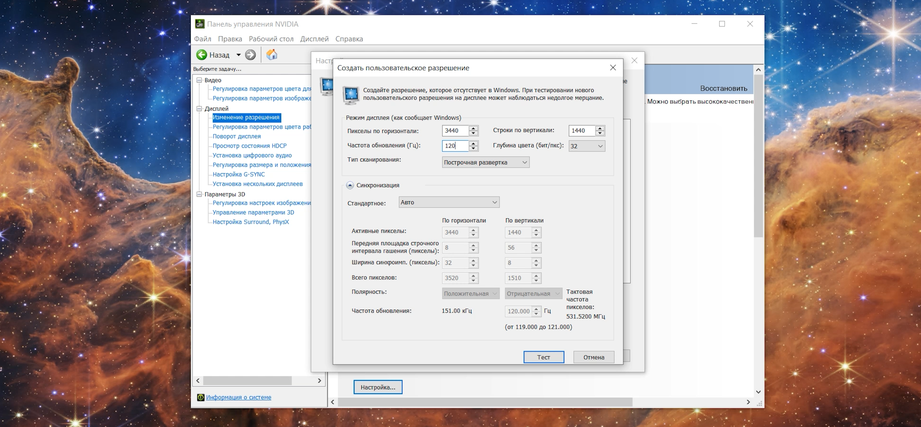
Task: Open the scan type dropdown Построчная развертка
Action: click(485, 163)
